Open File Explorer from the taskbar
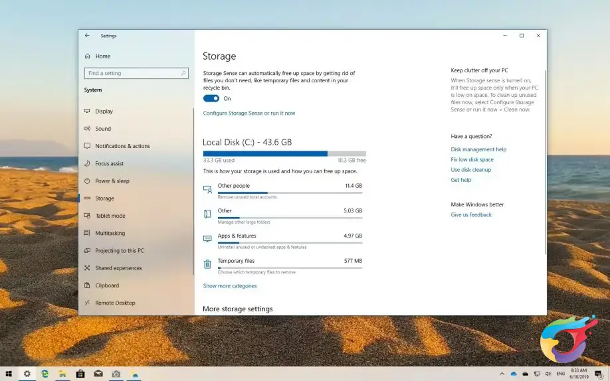Image resolution: width=610 pixels, height=381 pixels. [62, 374]
